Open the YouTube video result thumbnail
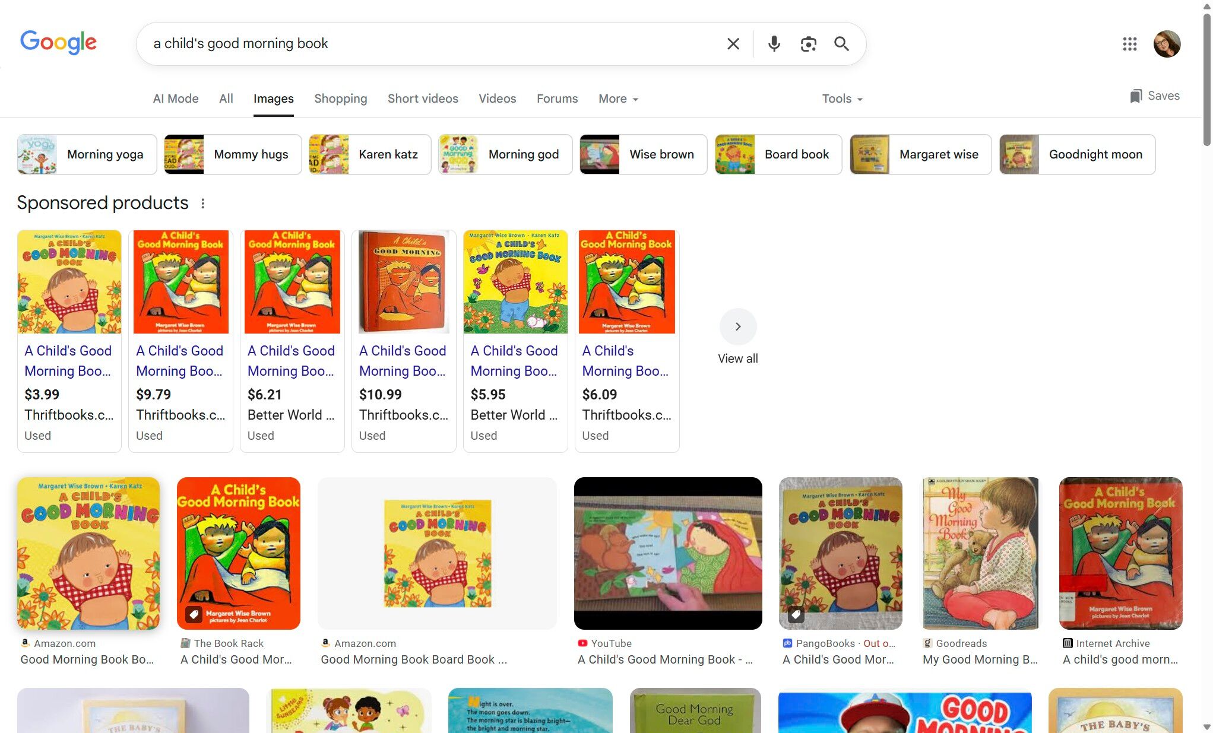Screen dimensions: 1213x733 click(668, 553)
